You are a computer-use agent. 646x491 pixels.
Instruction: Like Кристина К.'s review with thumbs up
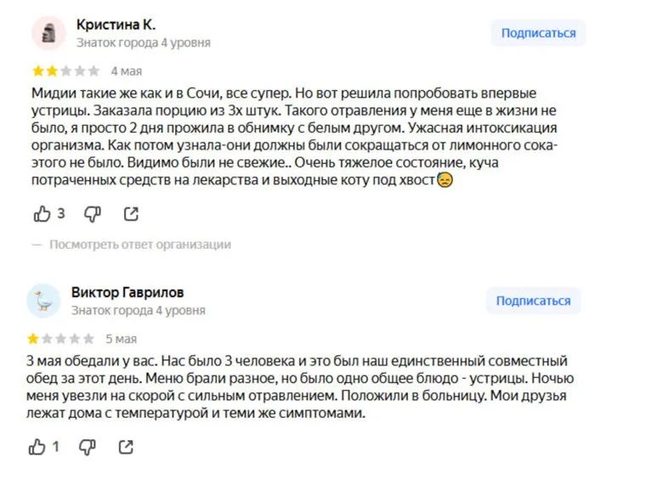coord(42,213)
